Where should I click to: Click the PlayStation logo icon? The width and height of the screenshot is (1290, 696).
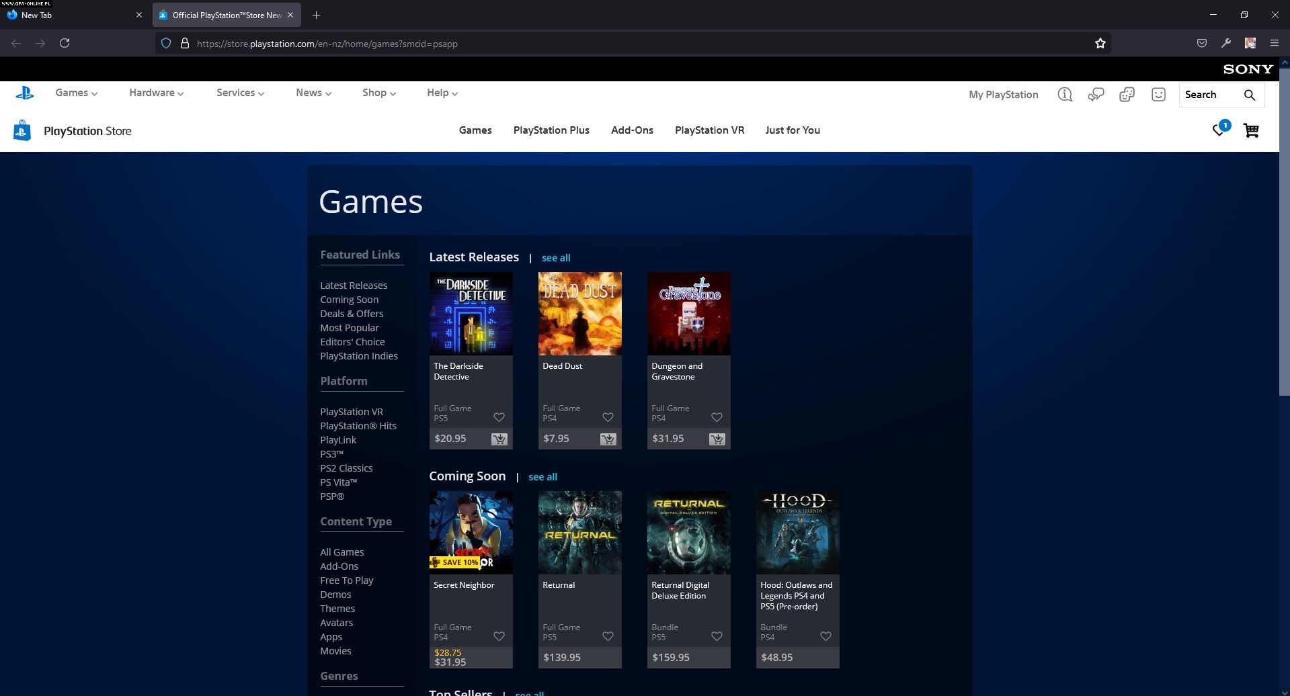coord(25,93)
